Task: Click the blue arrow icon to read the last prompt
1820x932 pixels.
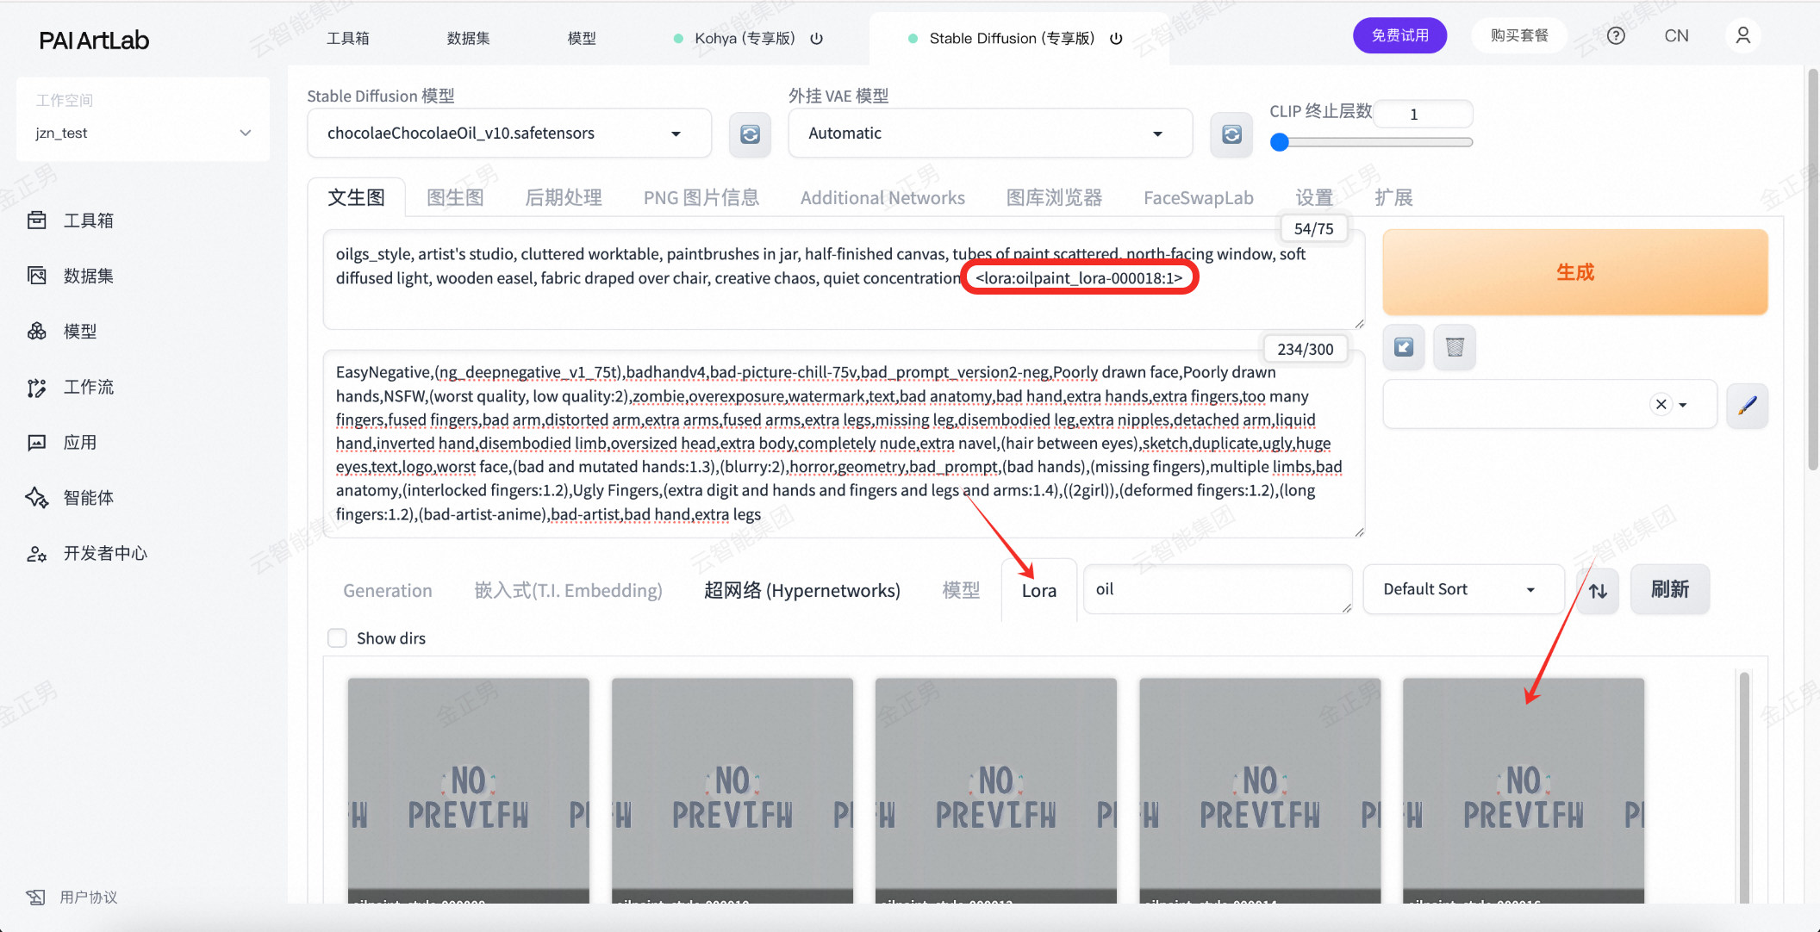Action: point(1404,347)
